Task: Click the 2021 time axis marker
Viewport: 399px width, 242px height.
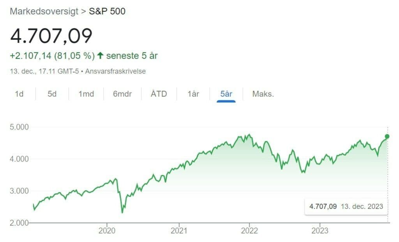Action: 178,230
